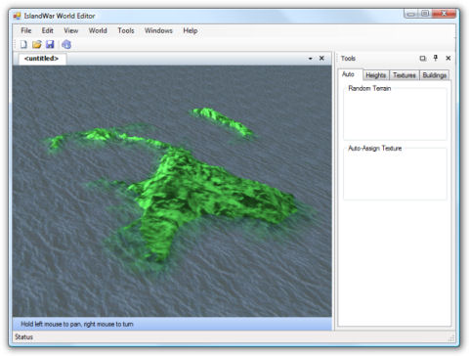
Task: Click the Tools panel float window icon
Action: coord(423,59)
